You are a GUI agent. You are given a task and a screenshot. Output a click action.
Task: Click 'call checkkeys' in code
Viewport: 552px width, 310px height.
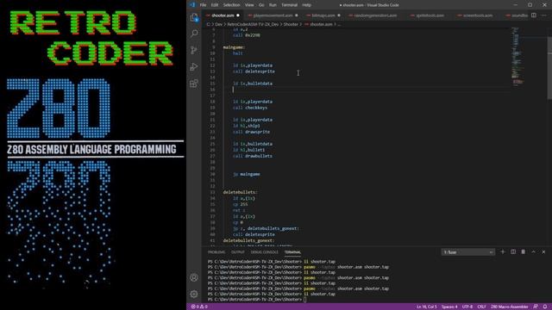click(x=250, y=108)
